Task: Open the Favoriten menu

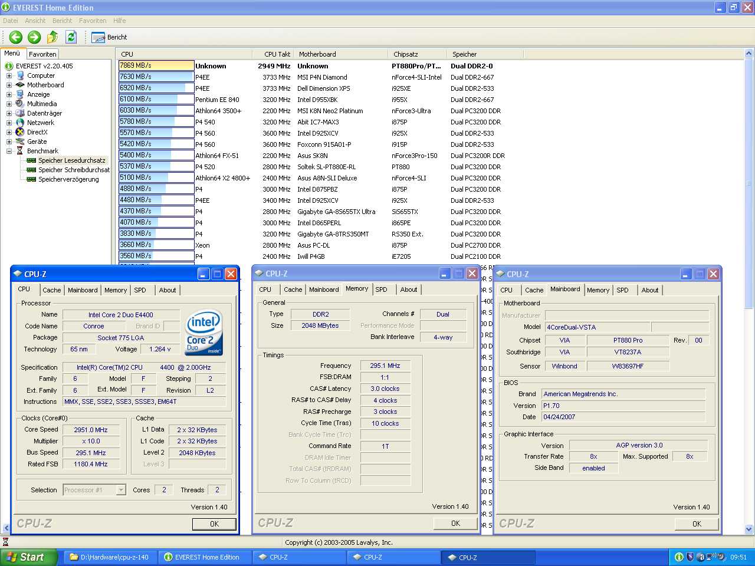Action: [93, 21]
